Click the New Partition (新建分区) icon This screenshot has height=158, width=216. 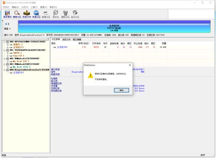click(46, 14)
